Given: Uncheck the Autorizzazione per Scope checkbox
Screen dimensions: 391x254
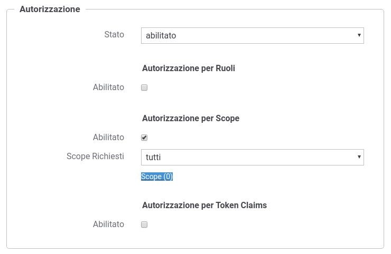Looking at the screenshot, I should (144, 138).
